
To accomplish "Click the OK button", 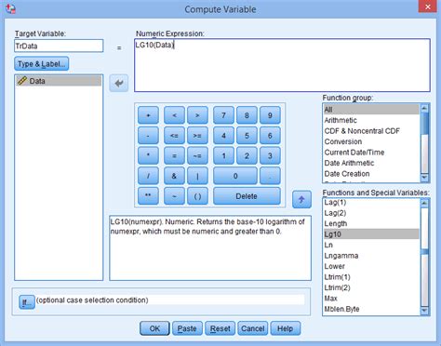I will [x=154, y=328].
